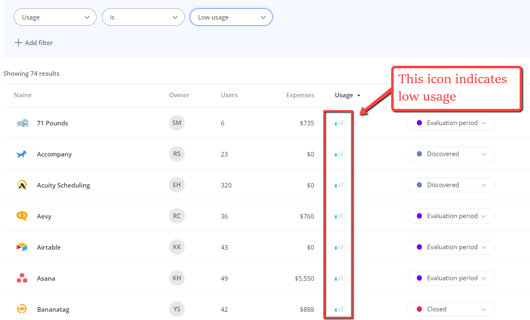
Task: Open the Asana app name
Action: 46,279
